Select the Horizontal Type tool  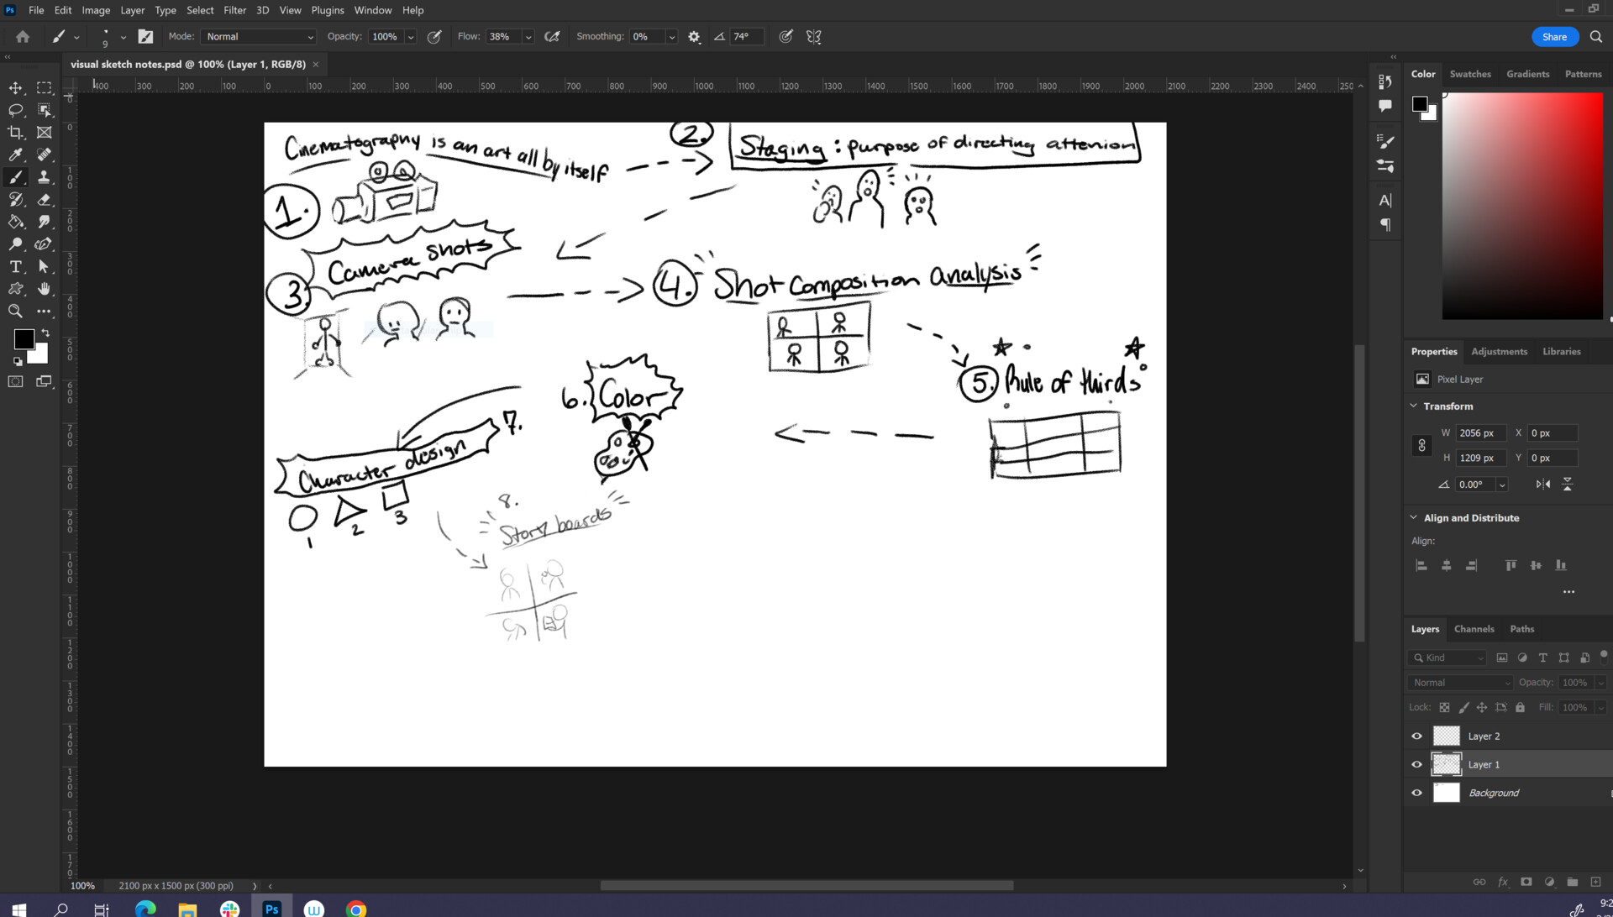[15, 267]
